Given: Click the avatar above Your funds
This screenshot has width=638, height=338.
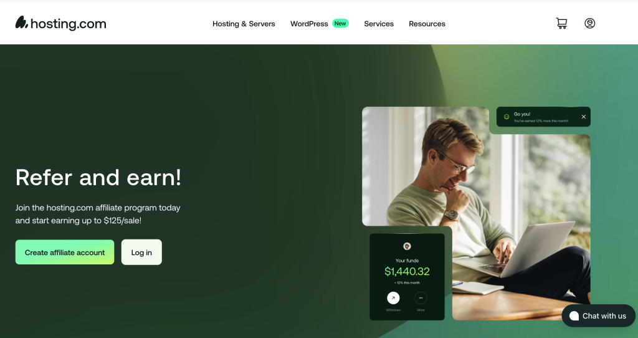Looking at the screenshot, I should [407, 246].
